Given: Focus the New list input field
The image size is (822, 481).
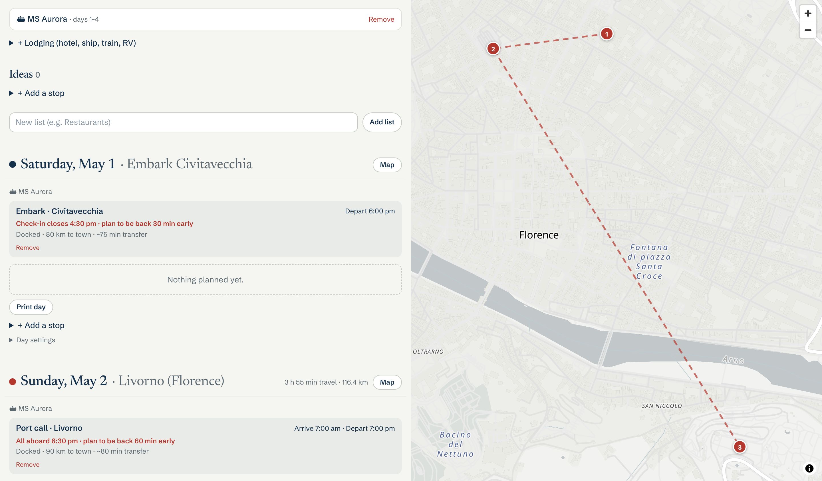Looking at the screenshot, I should point(183,122).
